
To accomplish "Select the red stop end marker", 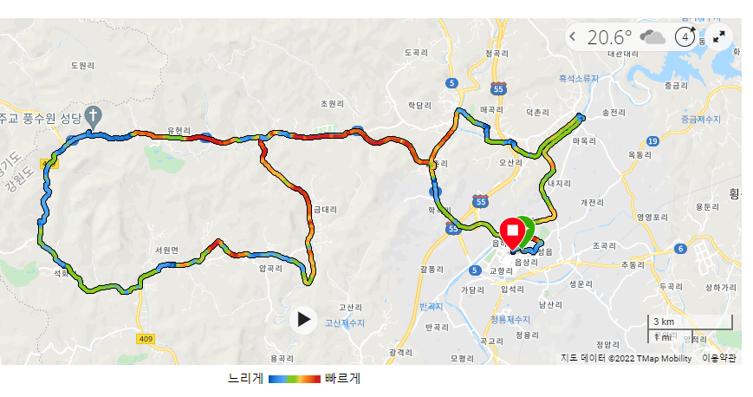I will [512, 234].
